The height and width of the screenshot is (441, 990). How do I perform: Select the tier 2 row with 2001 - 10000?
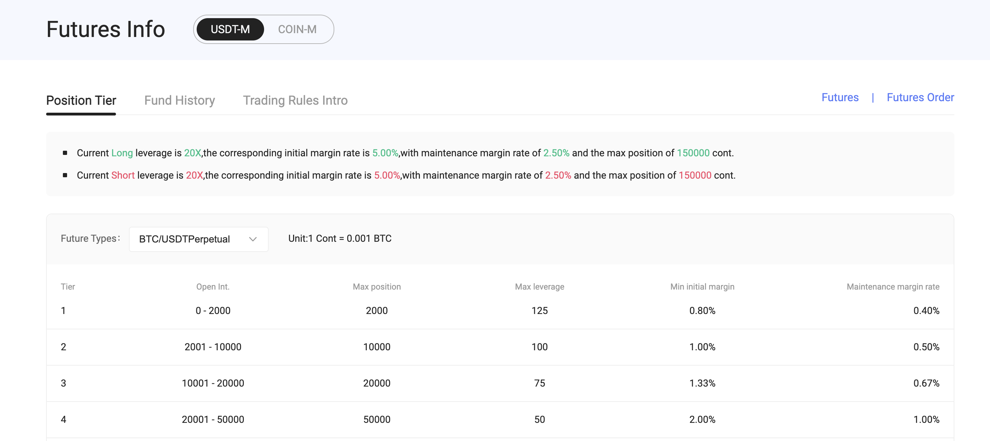[500, 347]
